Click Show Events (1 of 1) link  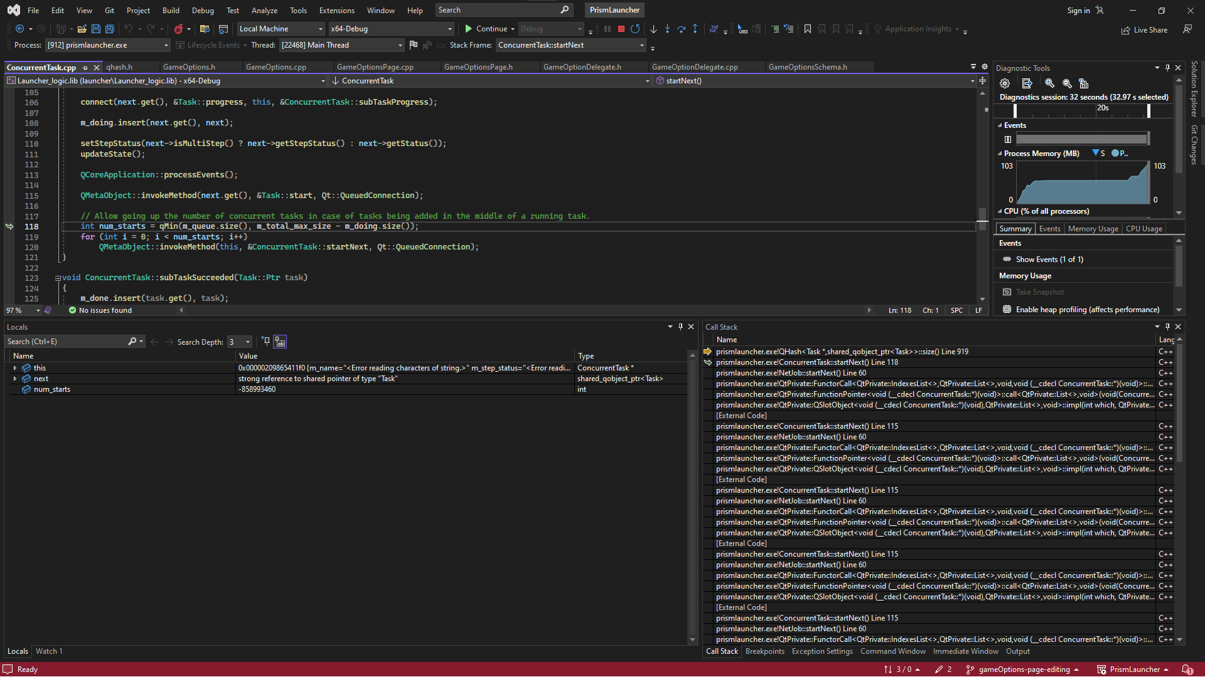(x=1049, y=259)
